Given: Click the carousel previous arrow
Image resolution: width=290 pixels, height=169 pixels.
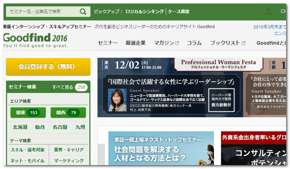Looking at the screenshot, I should [101, 154].
